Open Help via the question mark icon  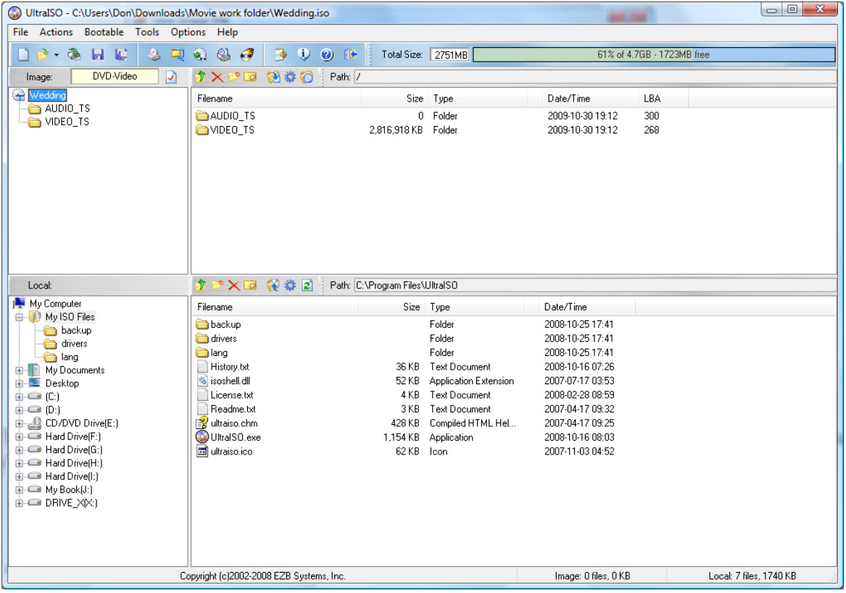click(326, 54)
